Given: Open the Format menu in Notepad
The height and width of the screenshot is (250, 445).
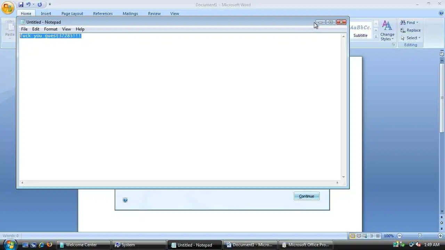Looking at the screenshot, I should click(51, 29).
